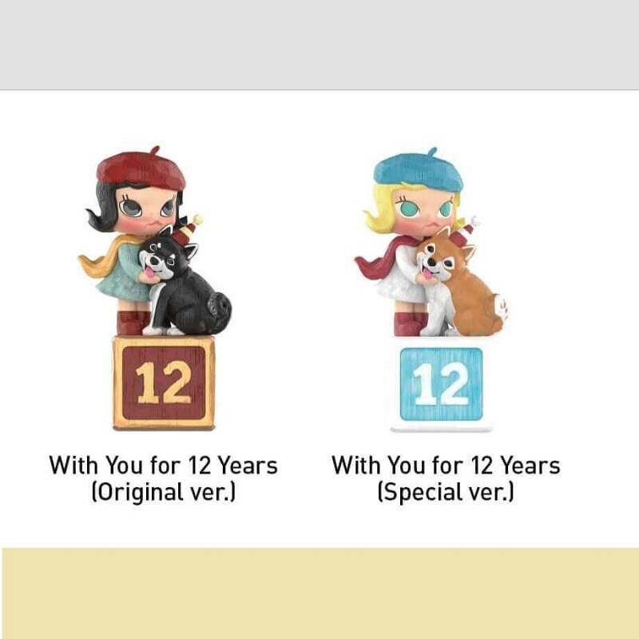
Task: Click the "With You for 12 Years" left caption
Action: pos(163,465)
